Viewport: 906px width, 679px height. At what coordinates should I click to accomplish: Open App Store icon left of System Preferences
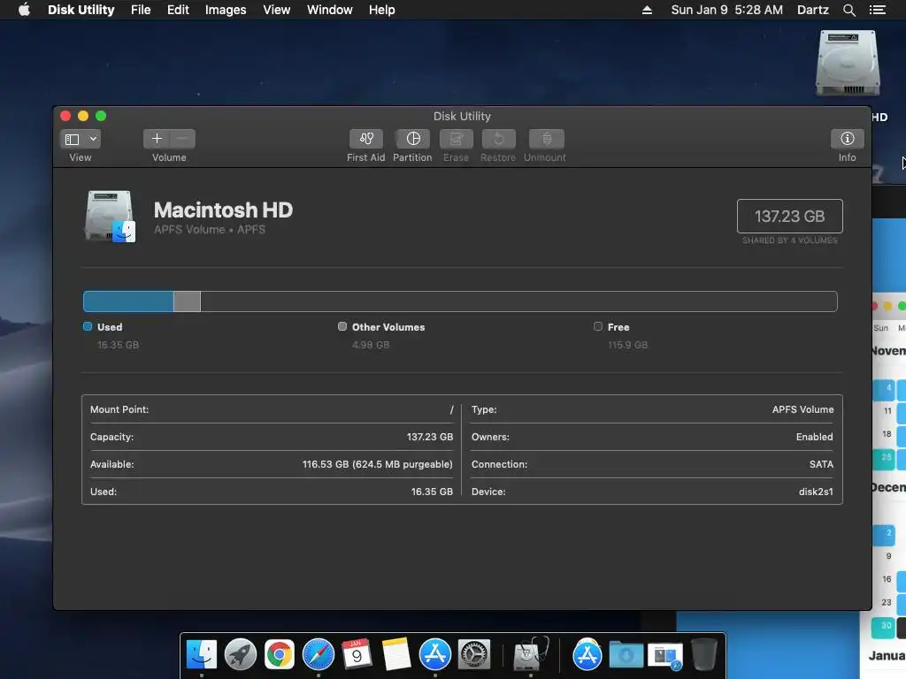[435, 655]
